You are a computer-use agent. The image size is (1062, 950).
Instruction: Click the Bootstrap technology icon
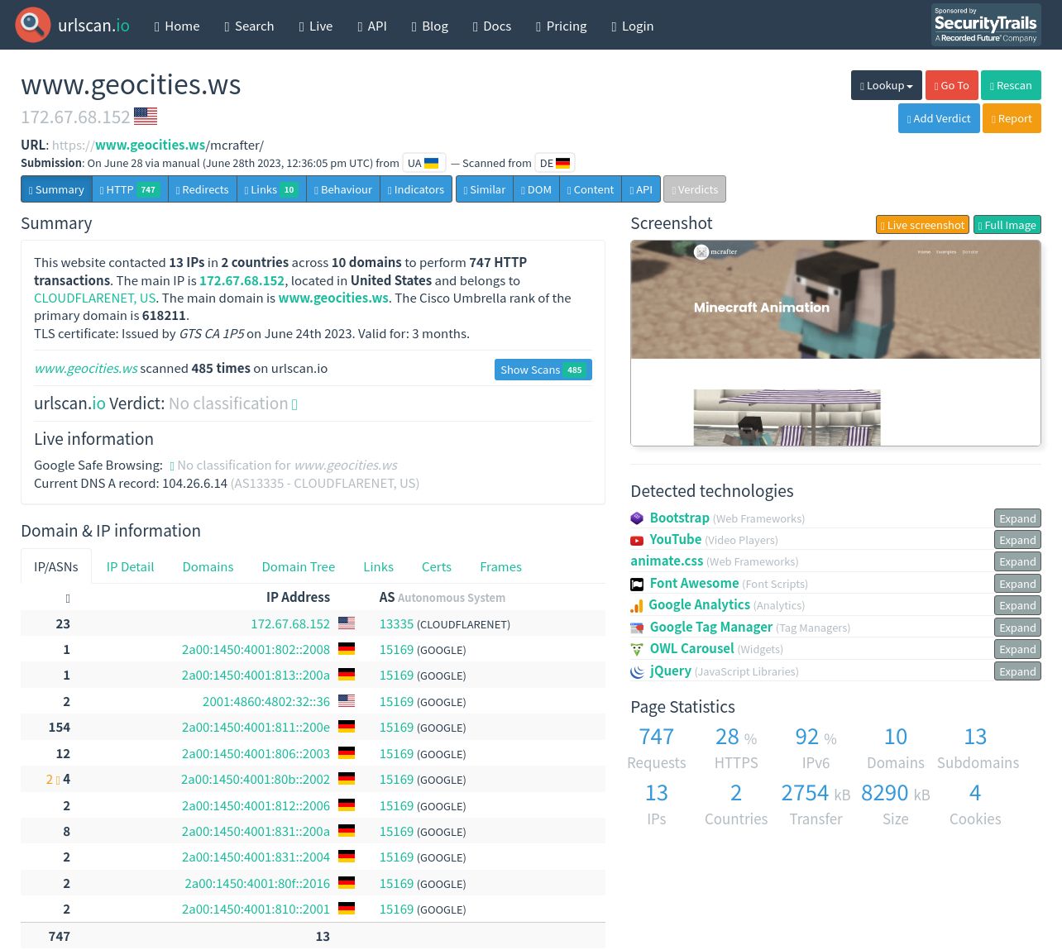(637, 518)
